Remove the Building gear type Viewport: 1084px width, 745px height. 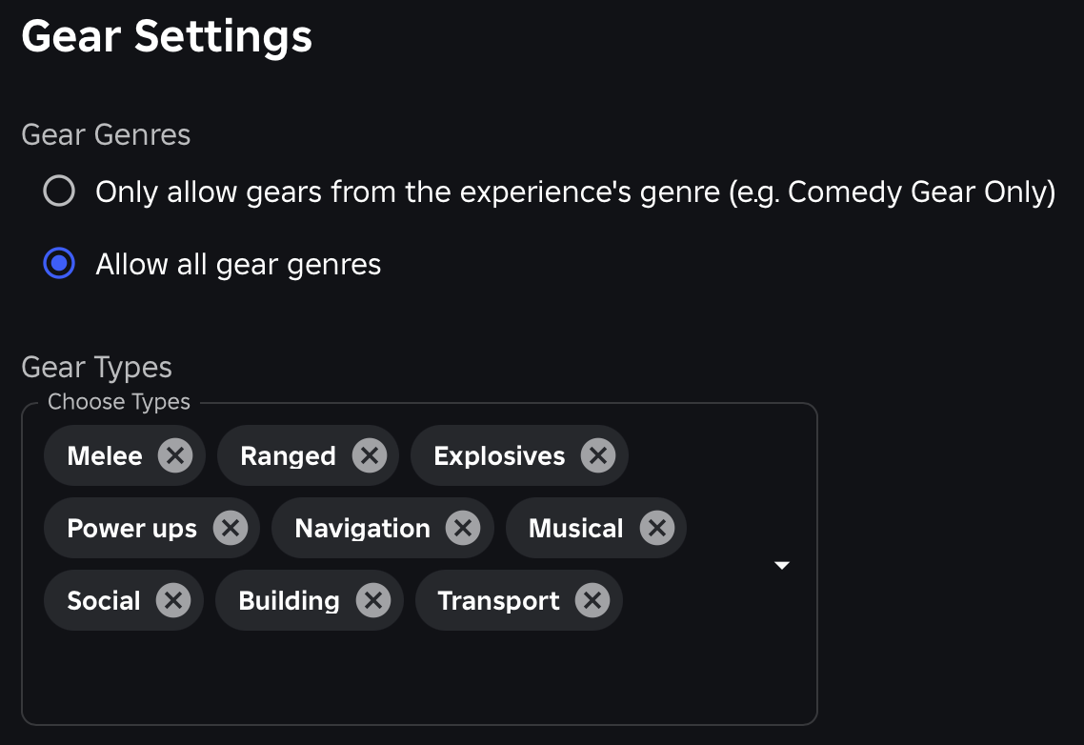click(375, 600)
